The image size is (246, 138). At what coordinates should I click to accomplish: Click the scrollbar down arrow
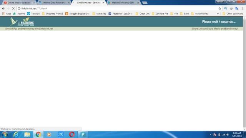coord(244,129)
